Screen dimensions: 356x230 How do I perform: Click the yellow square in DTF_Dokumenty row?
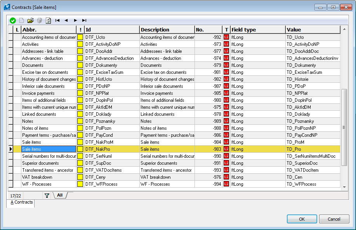pyautogui.click(x=80, y=65)
